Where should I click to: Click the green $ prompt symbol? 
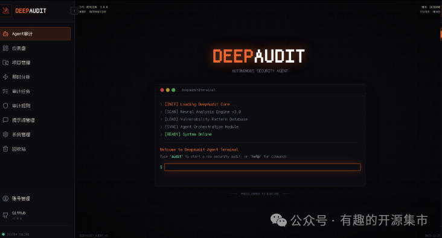161,167
